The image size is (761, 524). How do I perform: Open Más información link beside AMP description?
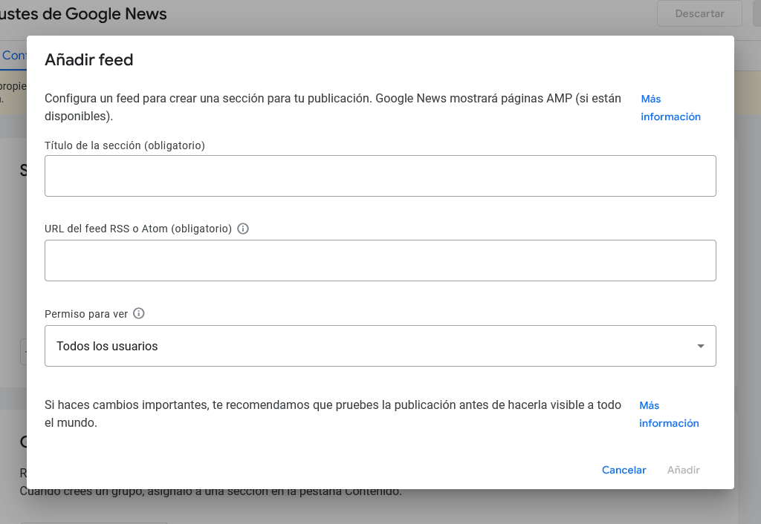pos(670,108)
